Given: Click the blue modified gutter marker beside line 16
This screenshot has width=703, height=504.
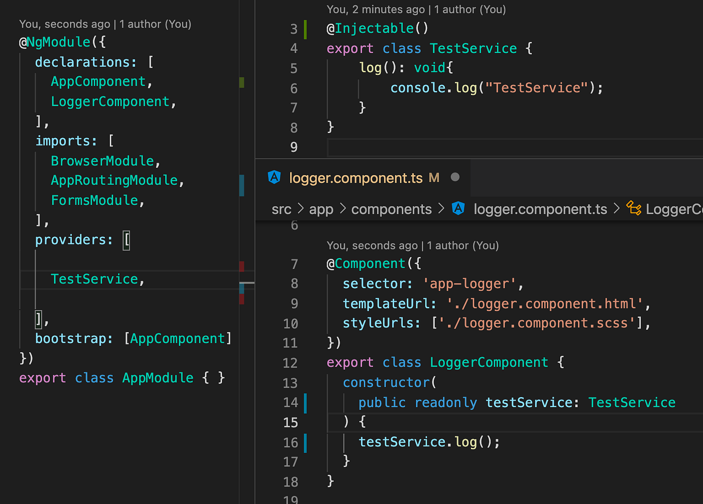Looking at the screenshot, I should [305, 442].
